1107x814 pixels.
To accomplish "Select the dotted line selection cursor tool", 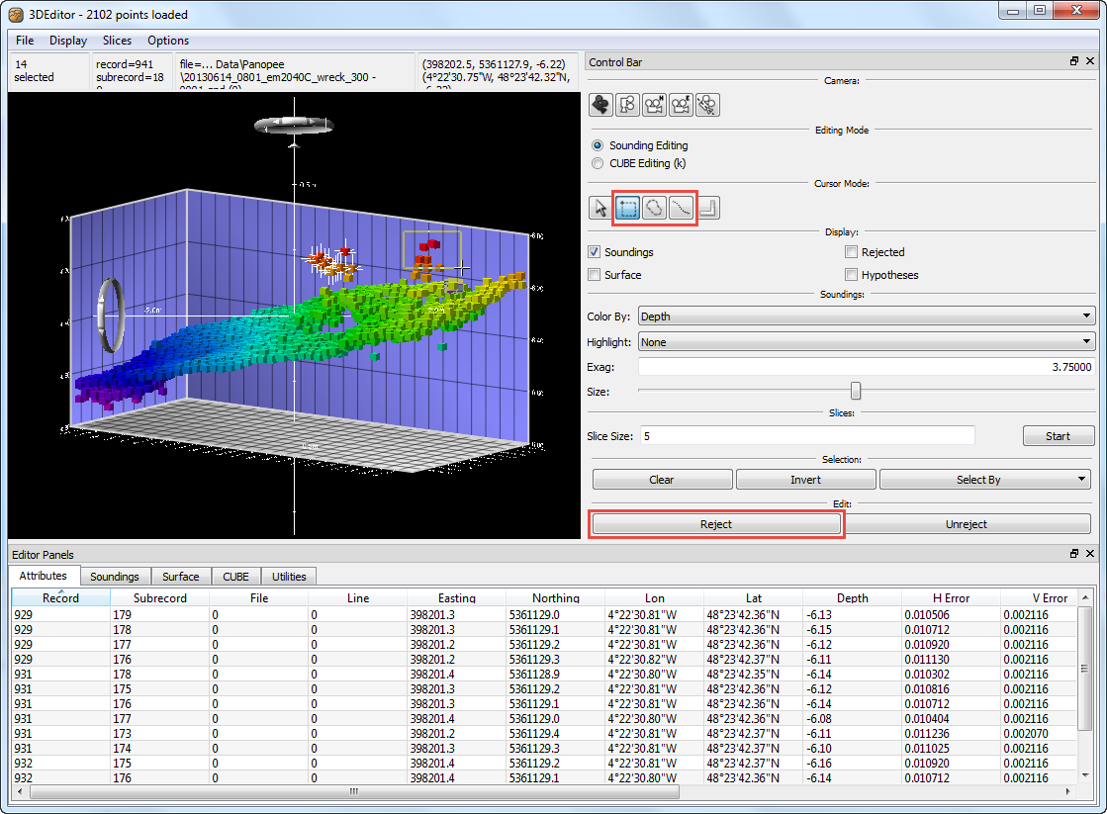I will (680, 208).
